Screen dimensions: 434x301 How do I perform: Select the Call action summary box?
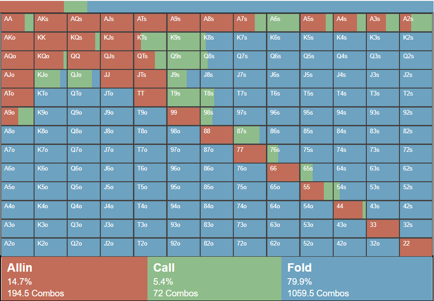tap(214, 279)
